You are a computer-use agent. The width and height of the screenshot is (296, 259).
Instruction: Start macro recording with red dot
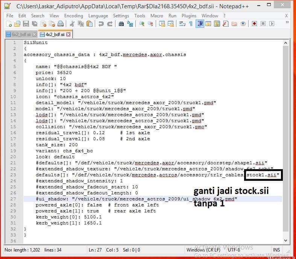click(255, 24)
